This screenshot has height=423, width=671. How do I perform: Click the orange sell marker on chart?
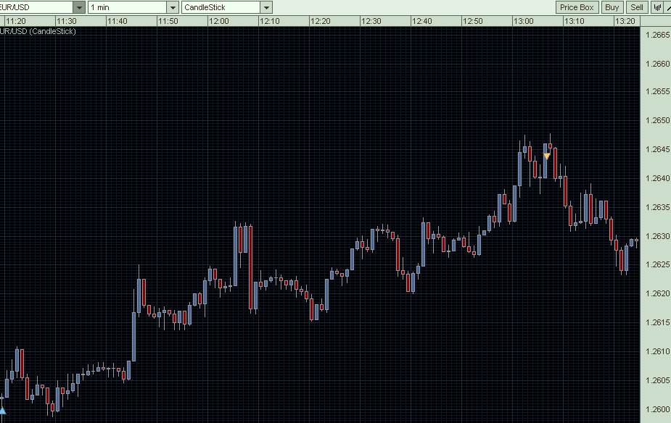tap(547, 156)
